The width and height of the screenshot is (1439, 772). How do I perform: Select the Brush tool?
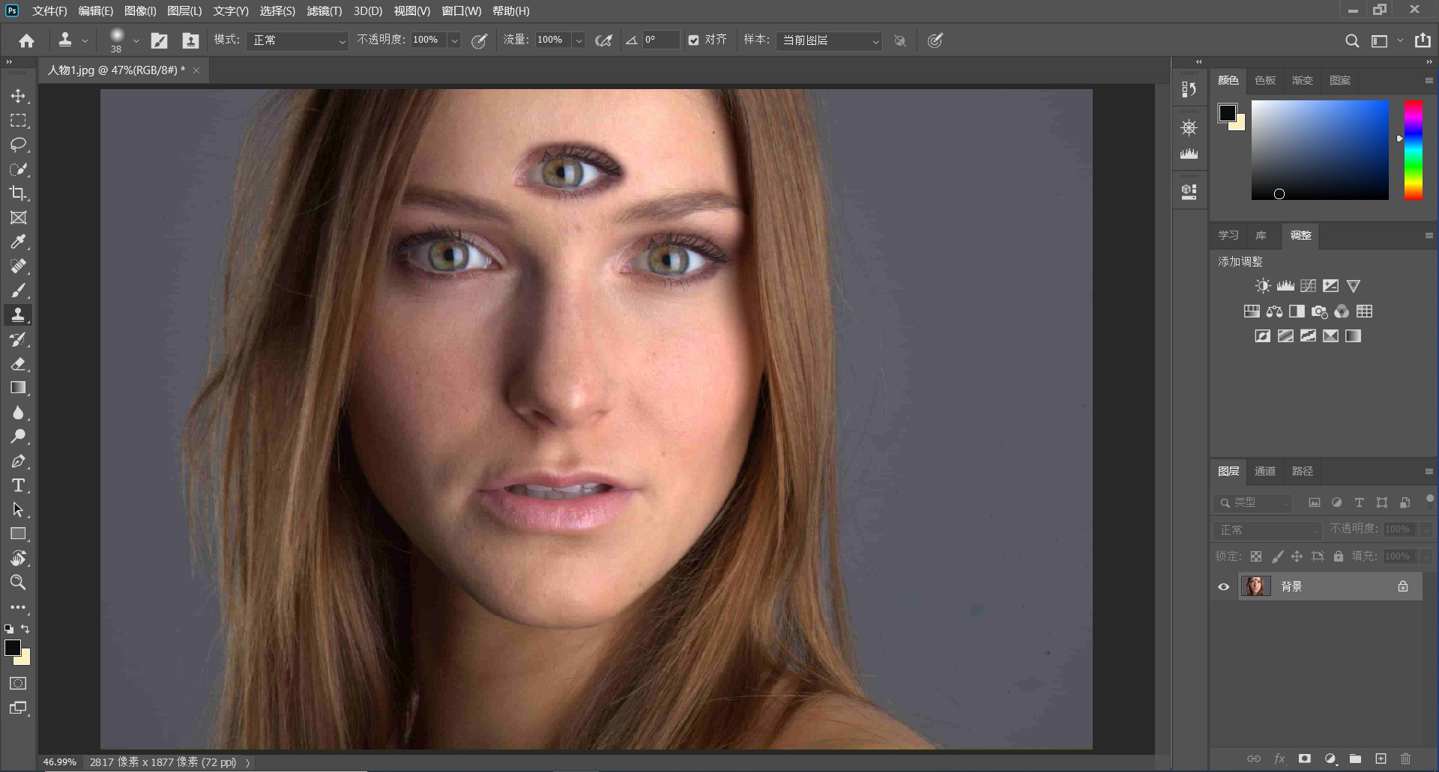[18, 291]
